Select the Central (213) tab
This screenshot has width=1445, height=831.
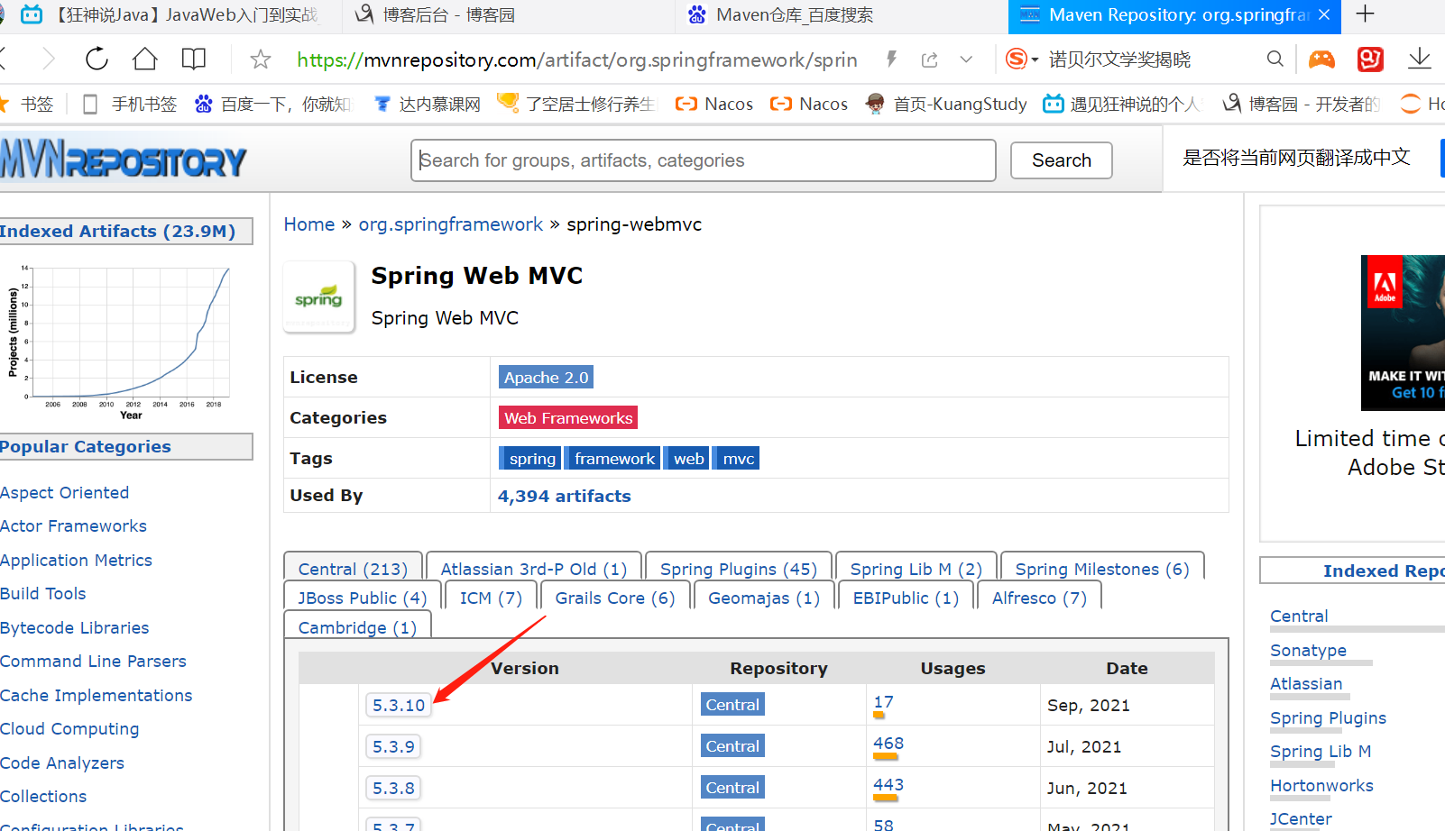pyautogui.click(x=353, y=568)
